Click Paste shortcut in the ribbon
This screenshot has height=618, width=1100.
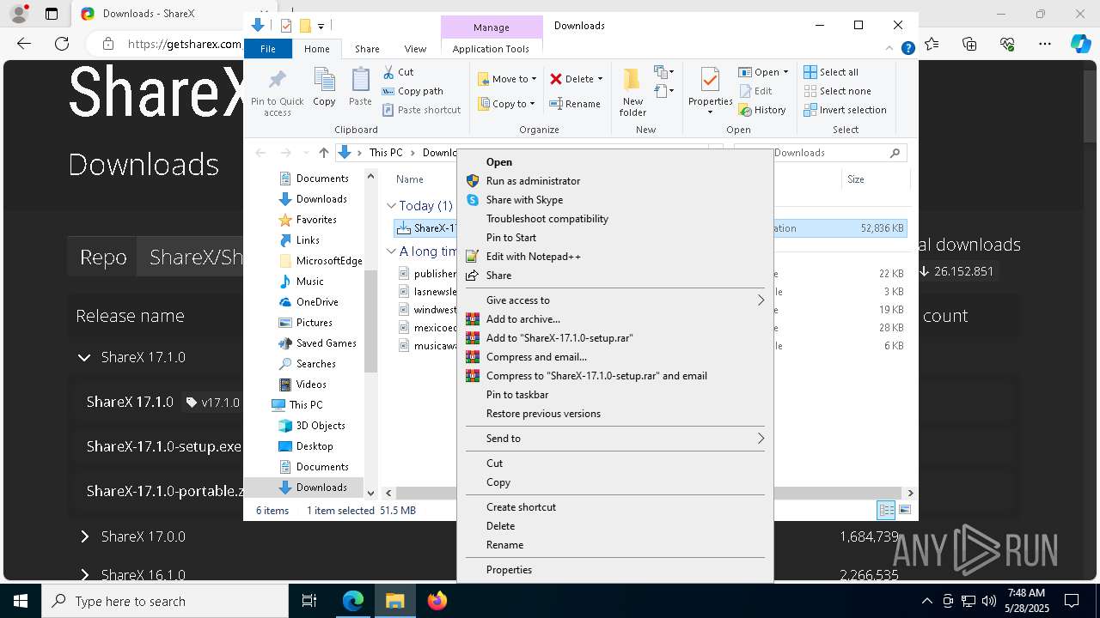point(421,110)
